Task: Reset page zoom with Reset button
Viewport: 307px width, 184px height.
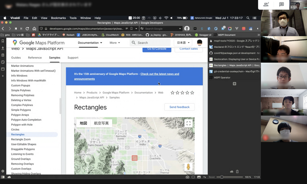Action: [212, 177]
